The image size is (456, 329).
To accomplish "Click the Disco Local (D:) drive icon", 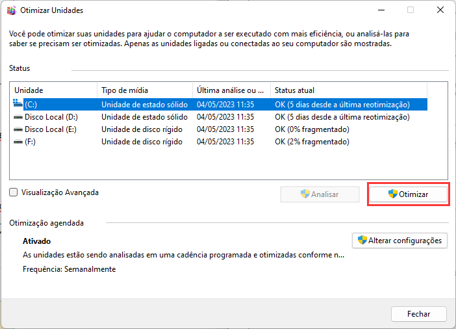I will 18,117.
